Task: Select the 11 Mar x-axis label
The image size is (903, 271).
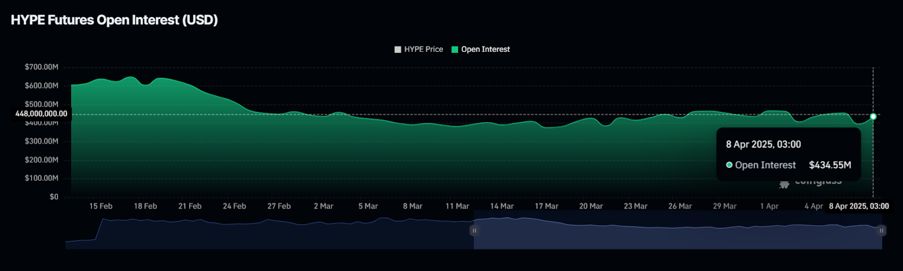Action: [x=457, y=206]
